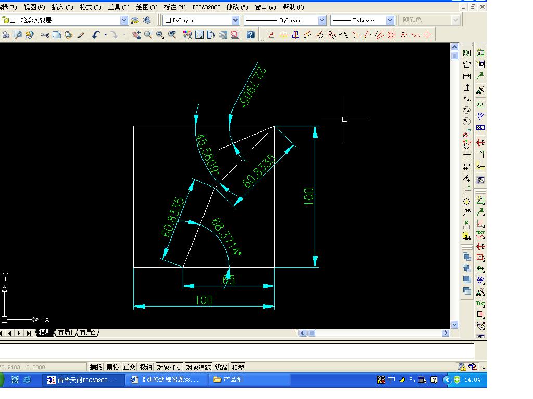
Task: Toggle 线宽 lineweight display
Action: click(221, 367)
